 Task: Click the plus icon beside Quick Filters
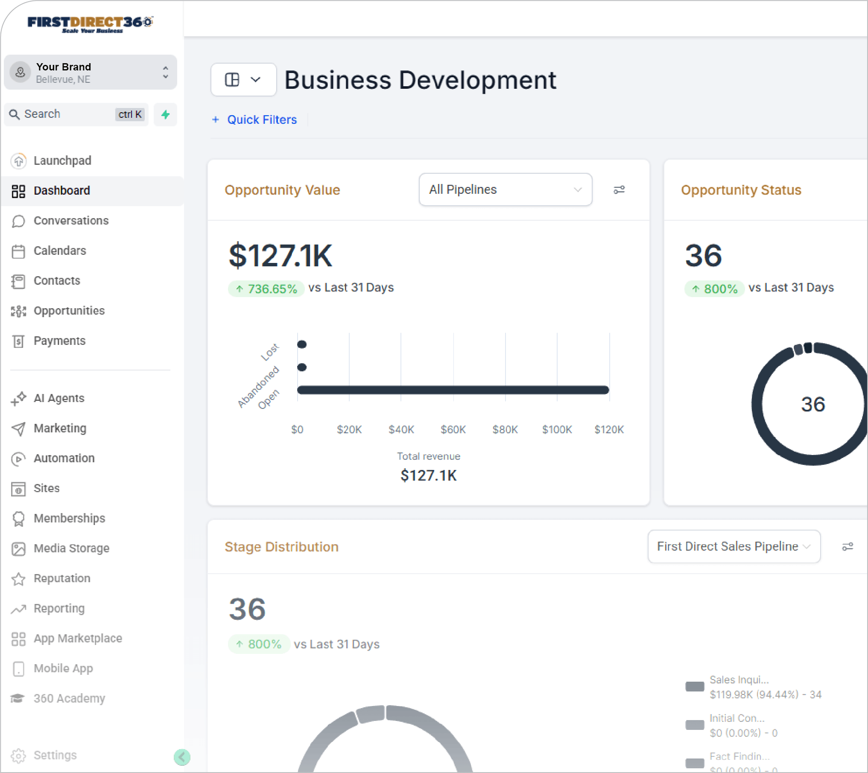tap(216, 120)
